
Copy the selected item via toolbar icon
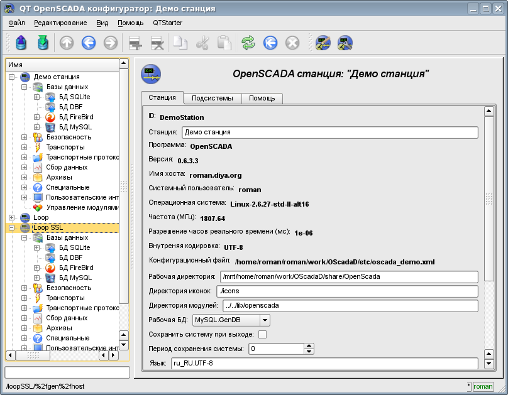tap(180, 43)
